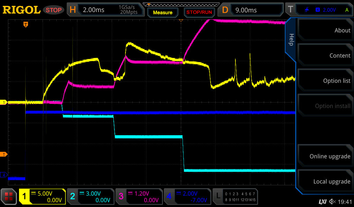Click the trigger edge icon in T box
Image resolution: width=354 pixels, height=207 pixels.
pyautogui.click(x=307, y=10)
